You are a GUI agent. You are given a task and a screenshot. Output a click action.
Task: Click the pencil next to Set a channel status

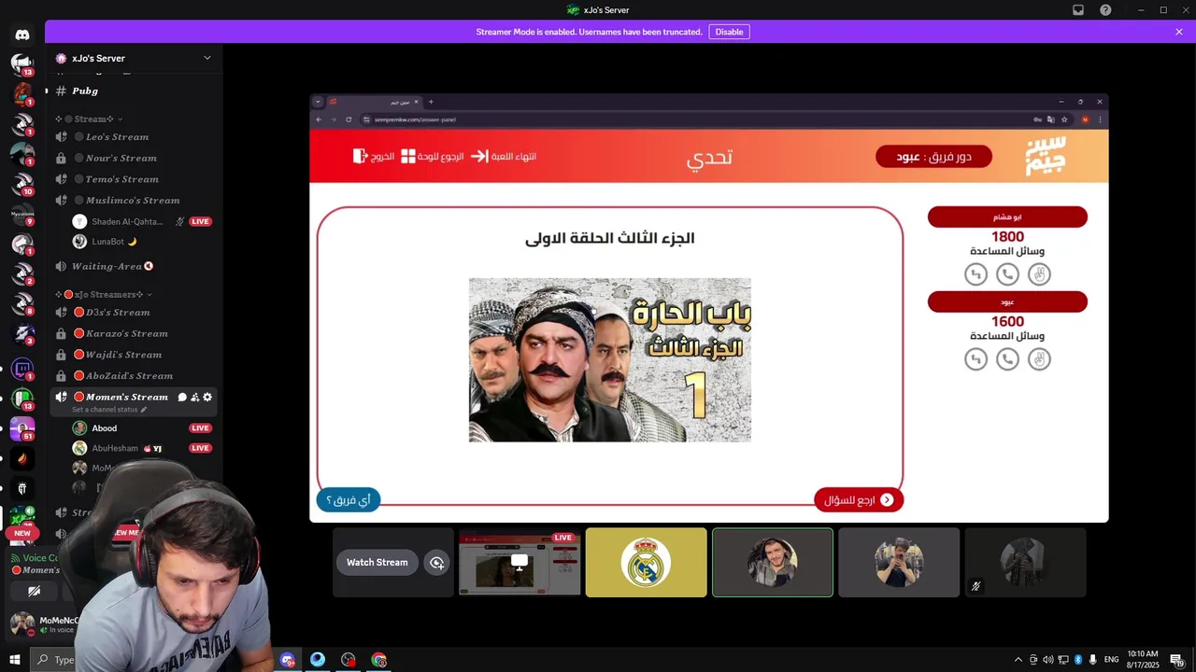coord(144,410)
